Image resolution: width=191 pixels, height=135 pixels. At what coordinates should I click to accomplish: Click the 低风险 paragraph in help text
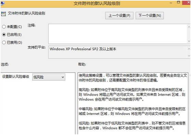(132, 126)
